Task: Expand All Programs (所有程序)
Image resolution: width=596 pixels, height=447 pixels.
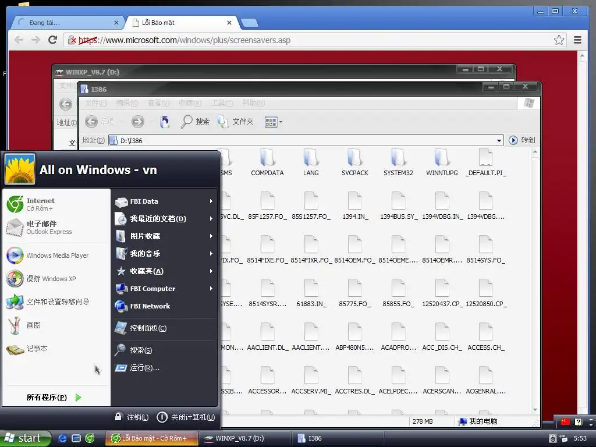Action: coord(54,398)
